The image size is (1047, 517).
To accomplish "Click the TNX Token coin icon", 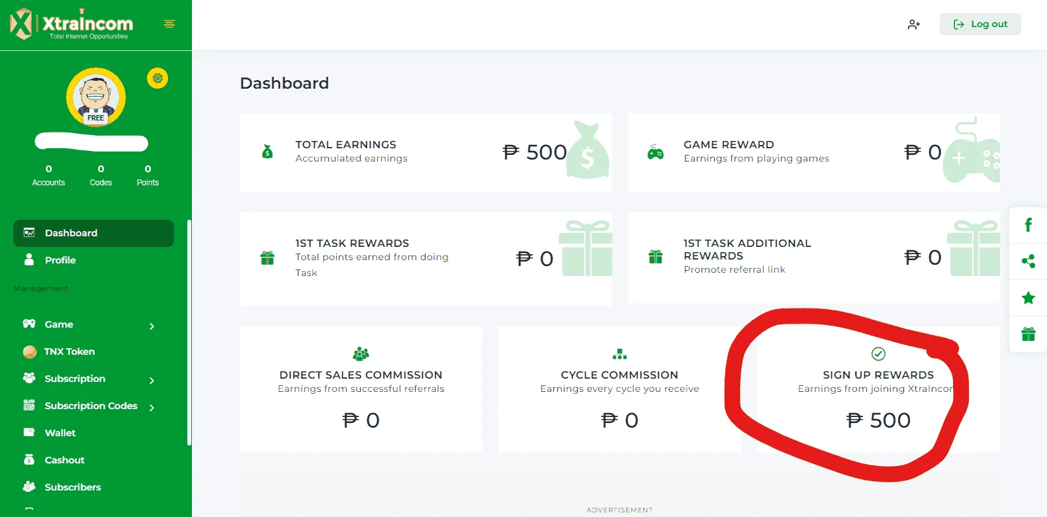I will (x=29, y=352).
